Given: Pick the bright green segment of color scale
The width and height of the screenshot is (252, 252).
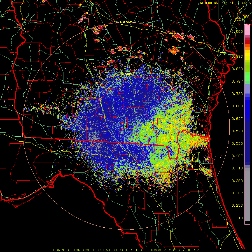Looking at the screenshot, I should 247,76.
